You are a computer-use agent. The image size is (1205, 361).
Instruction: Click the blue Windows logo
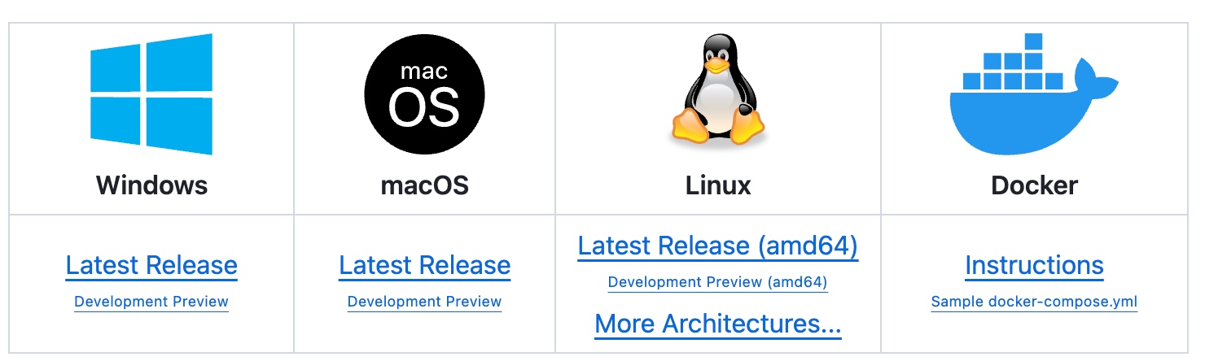point(151,94)
